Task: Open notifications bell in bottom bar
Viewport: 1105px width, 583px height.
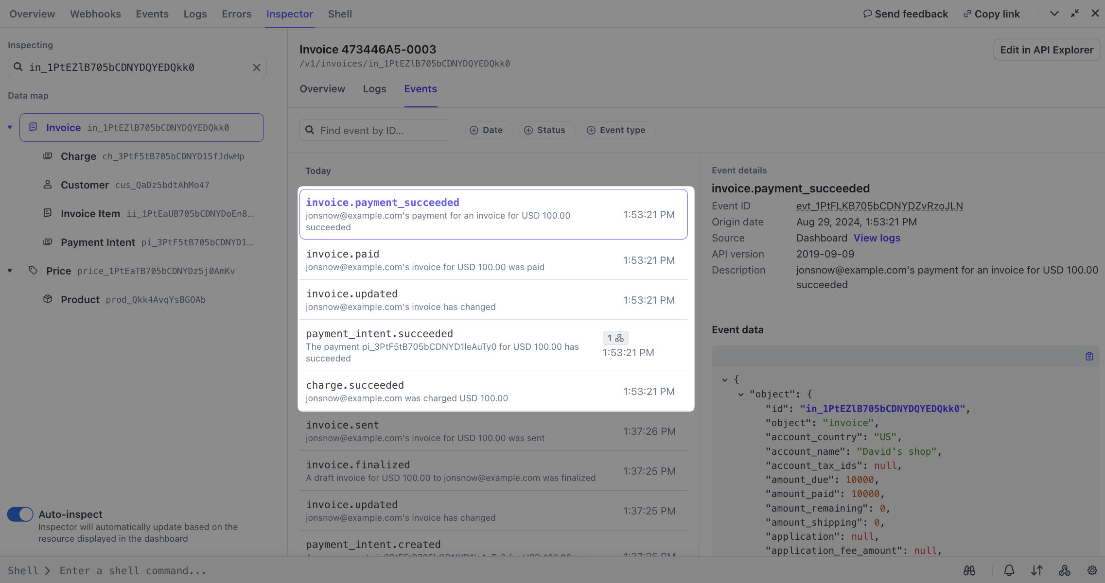Action: (1009, 570)
